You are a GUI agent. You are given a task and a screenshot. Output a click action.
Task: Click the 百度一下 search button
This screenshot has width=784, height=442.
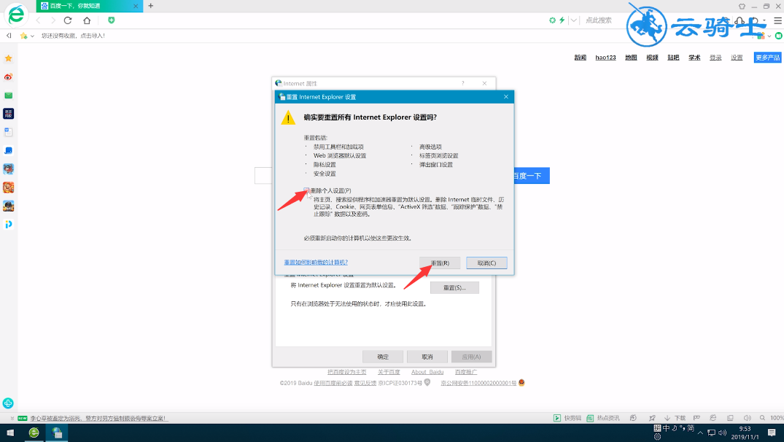pos(532,176)
